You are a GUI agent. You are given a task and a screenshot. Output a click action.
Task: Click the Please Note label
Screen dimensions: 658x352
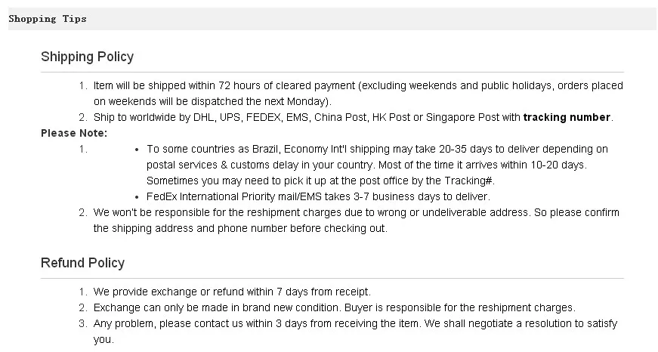(x=74, y=134)
